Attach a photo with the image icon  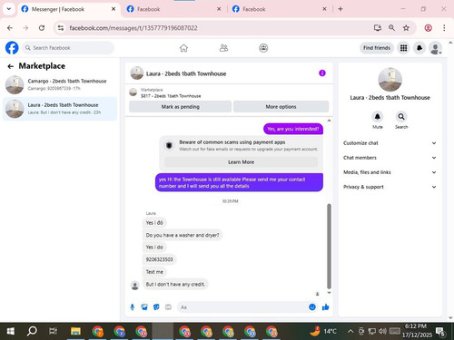click(144, 307)
